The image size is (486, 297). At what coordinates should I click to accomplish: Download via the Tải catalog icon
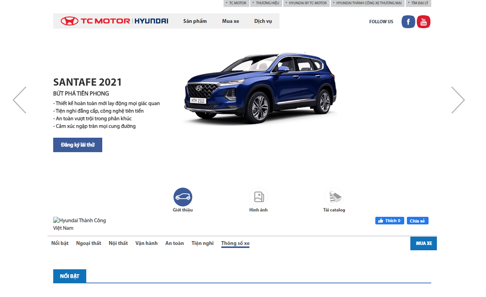click(334, 197)
